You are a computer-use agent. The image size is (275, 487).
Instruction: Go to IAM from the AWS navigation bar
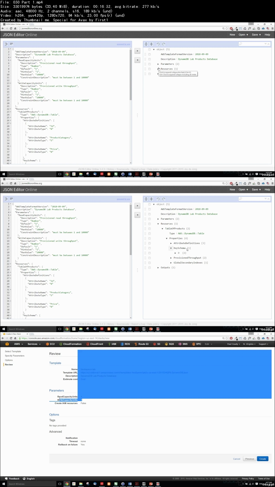(x=112, y=344)
